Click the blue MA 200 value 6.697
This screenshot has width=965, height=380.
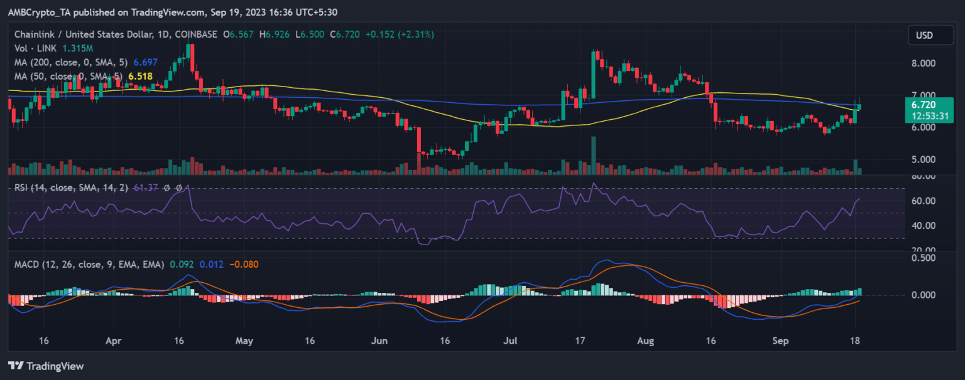coord(145,63)
